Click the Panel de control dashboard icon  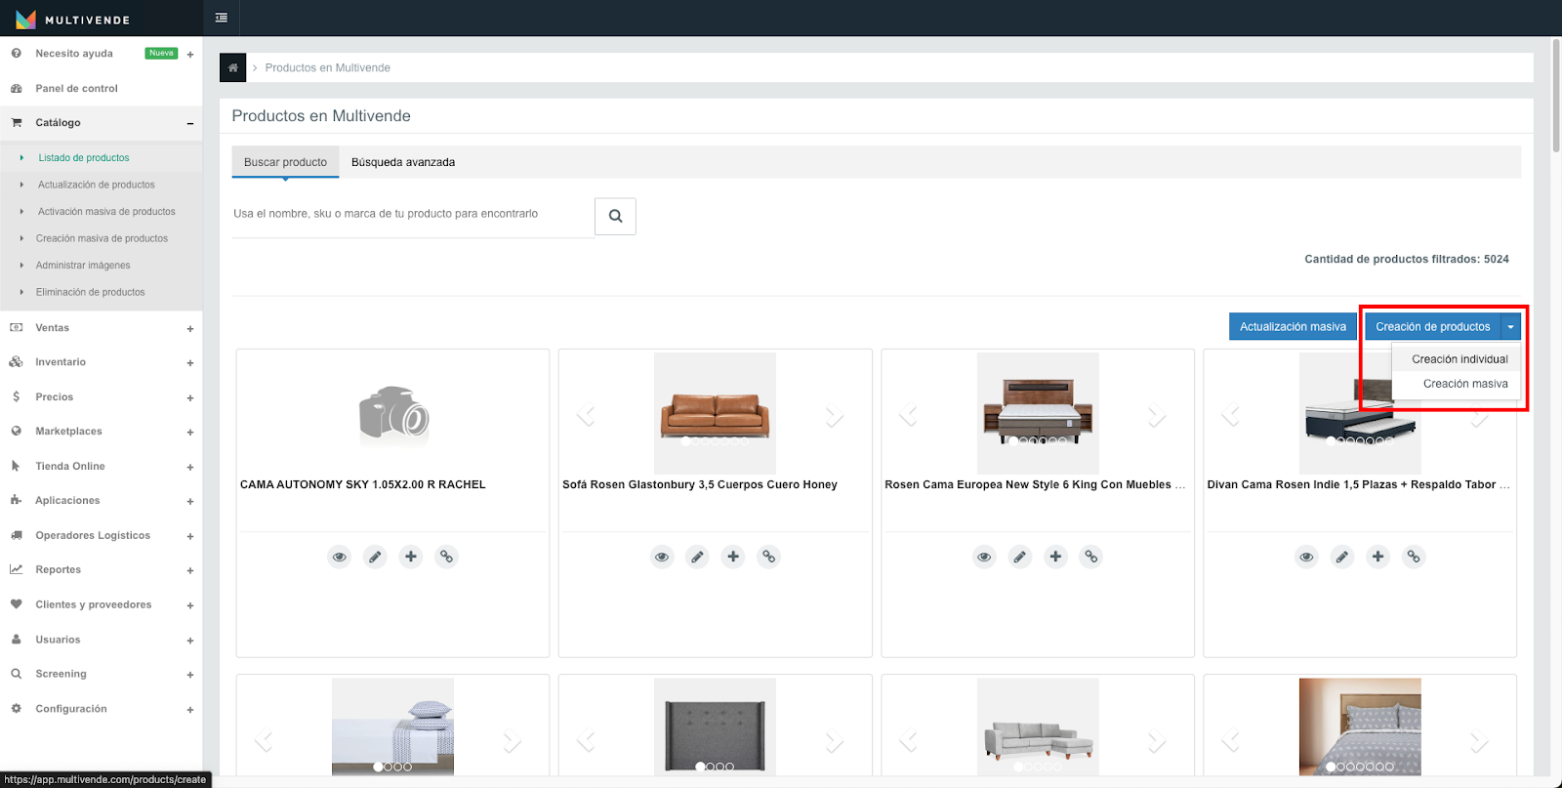17,88
